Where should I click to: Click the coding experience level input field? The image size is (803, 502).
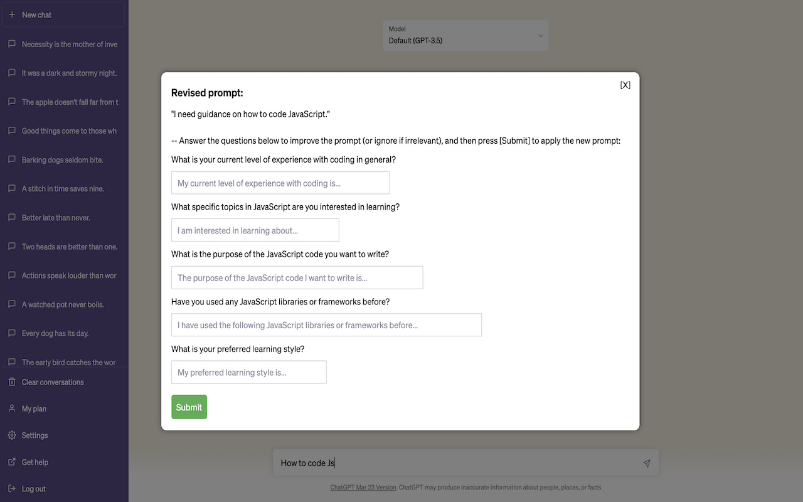tap(280, 183)
